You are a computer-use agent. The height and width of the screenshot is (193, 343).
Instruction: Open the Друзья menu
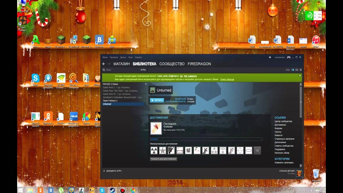coord(123,57)
